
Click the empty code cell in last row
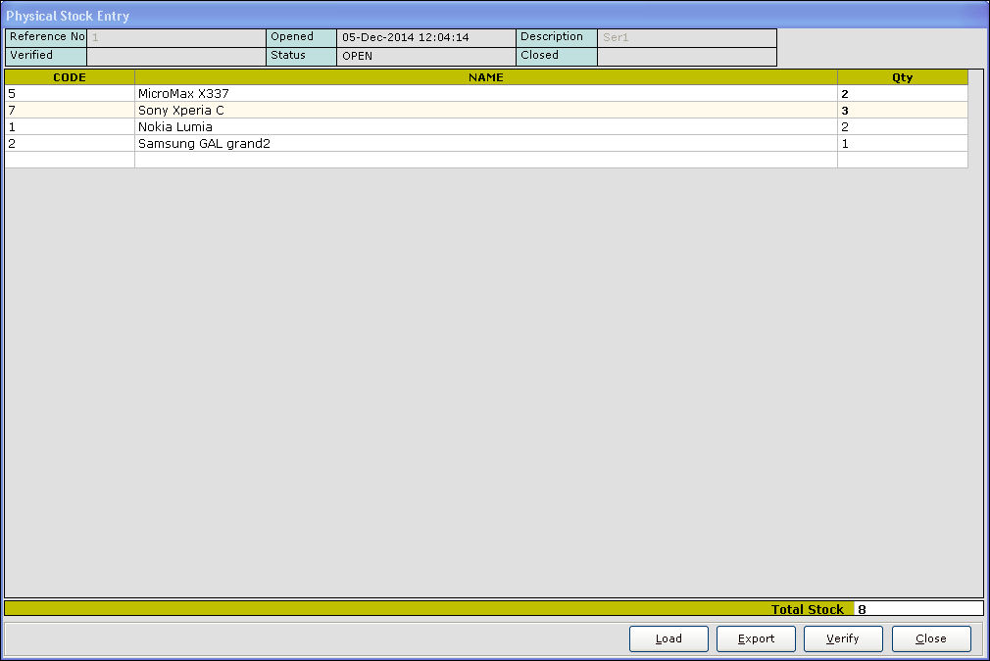point(70,160)
